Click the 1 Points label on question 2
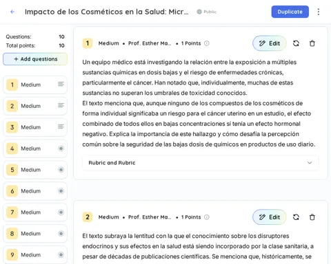Screen dimensions: 331x264 [x=191, y=217]
